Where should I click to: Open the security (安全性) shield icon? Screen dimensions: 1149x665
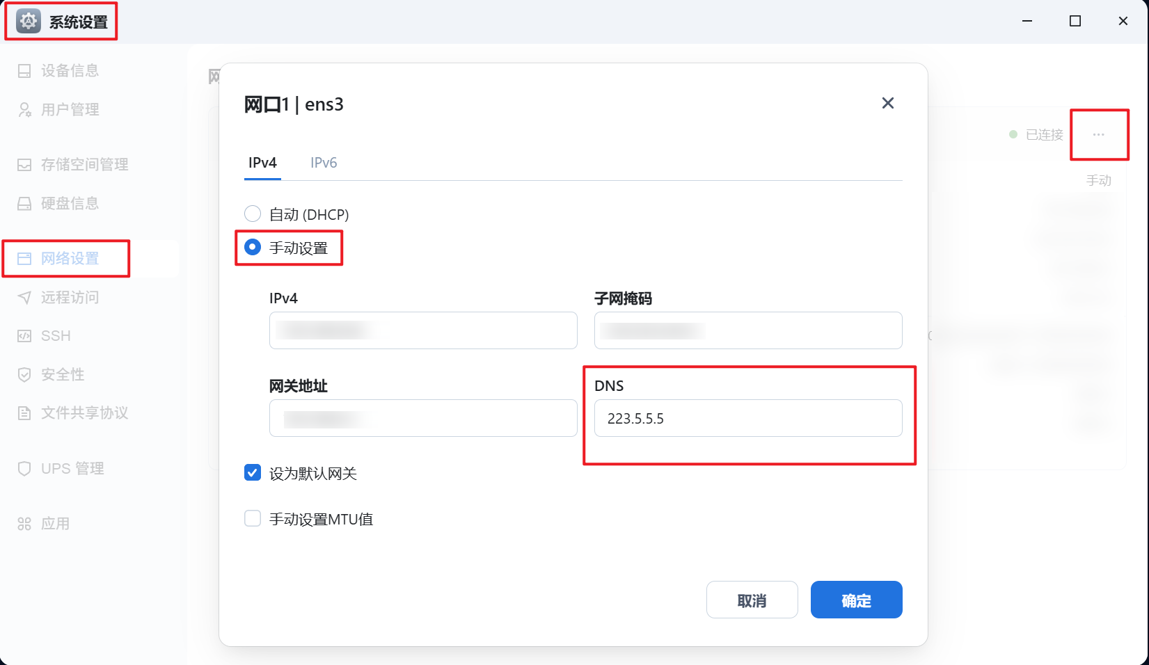tap(24, 375)
